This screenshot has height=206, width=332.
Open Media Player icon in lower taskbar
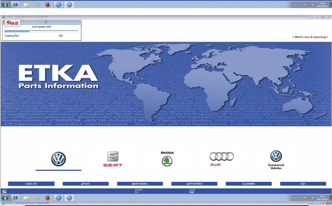(x=37, y=198)
